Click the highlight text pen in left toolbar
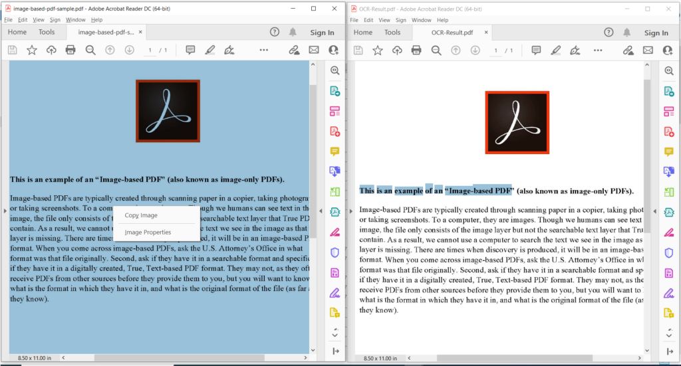The height and width of the screenshot is (366, 681). 209,50
